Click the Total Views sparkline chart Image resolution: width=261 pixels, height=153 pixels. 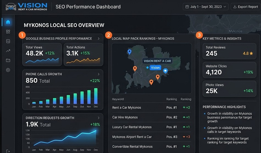(42, 60)
